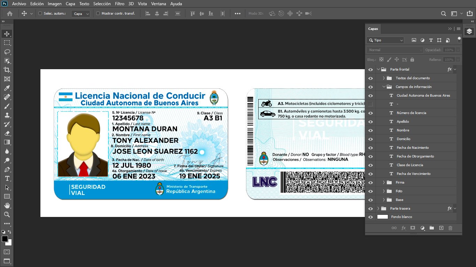This screenshot has width=476, height=267.
Task: Select the Path Selection tool
Action: click(7, 187)
